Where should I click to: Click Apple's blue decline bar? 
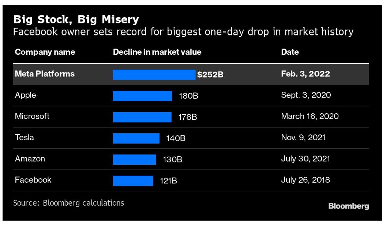point(142,96)
